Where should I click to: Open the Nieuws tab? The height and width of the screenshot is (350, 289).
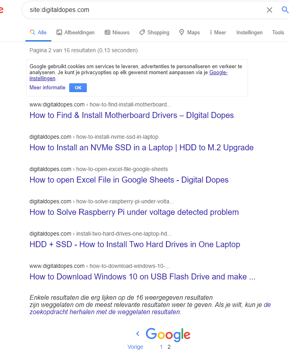click(117, 32)
